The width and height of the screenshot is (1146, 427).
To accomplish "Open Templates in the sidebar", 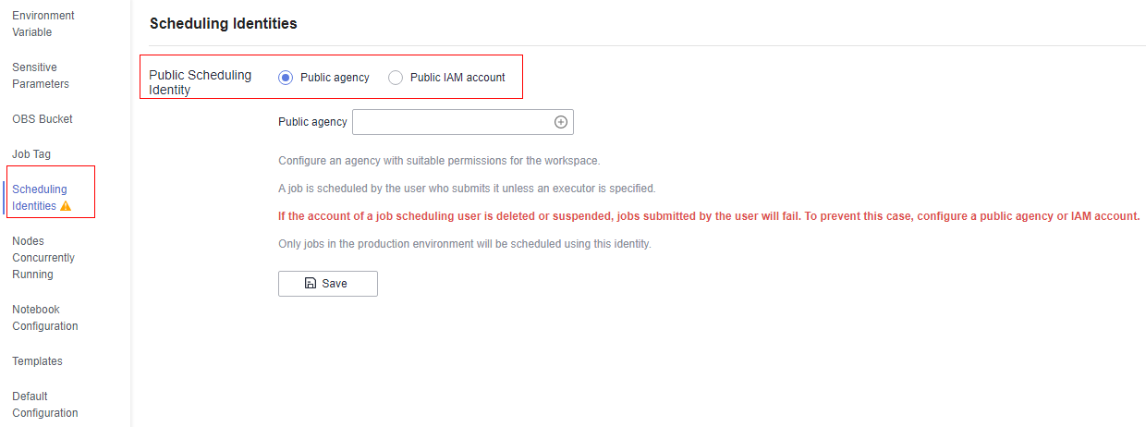I will pos(37,361).
